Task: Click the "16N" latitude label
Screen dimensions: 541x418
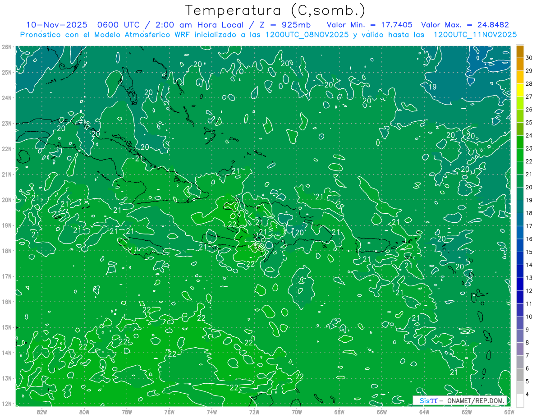Action: point(6,302)
